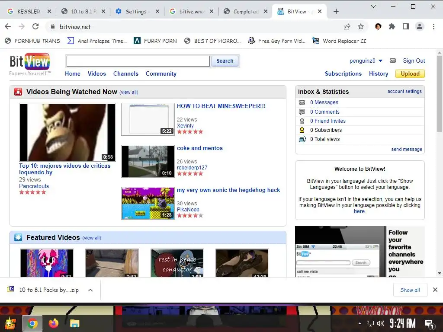Screen dimensions: 443x332
Task: Open the BEST OF HORRO... bookmark
Action: (212, 41)
